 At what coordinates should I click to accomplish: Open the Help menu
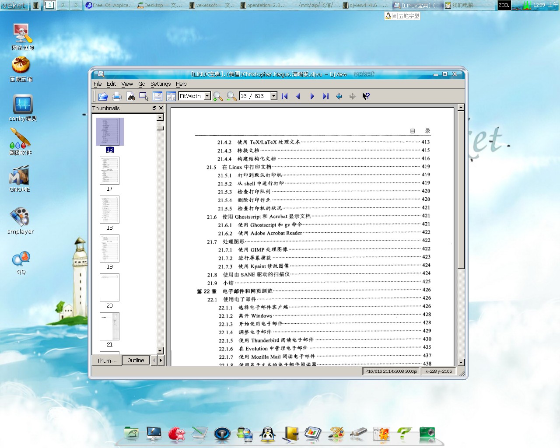[181, 84]
